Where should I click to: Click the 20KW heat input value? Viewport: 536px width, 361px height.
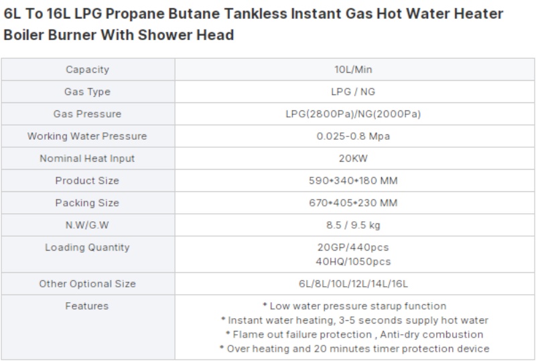(x=353, y=158)
